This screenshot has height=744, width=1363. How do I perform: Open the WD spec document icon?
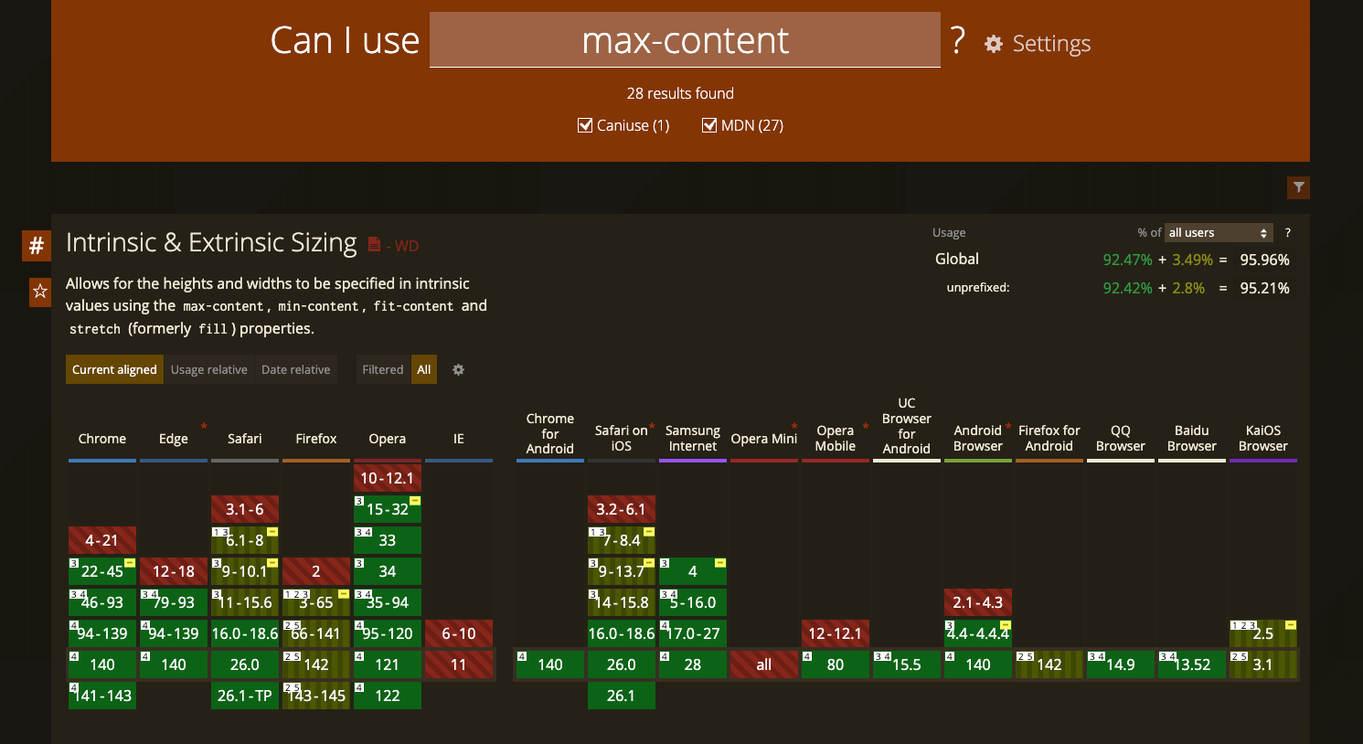pos(374,244)
